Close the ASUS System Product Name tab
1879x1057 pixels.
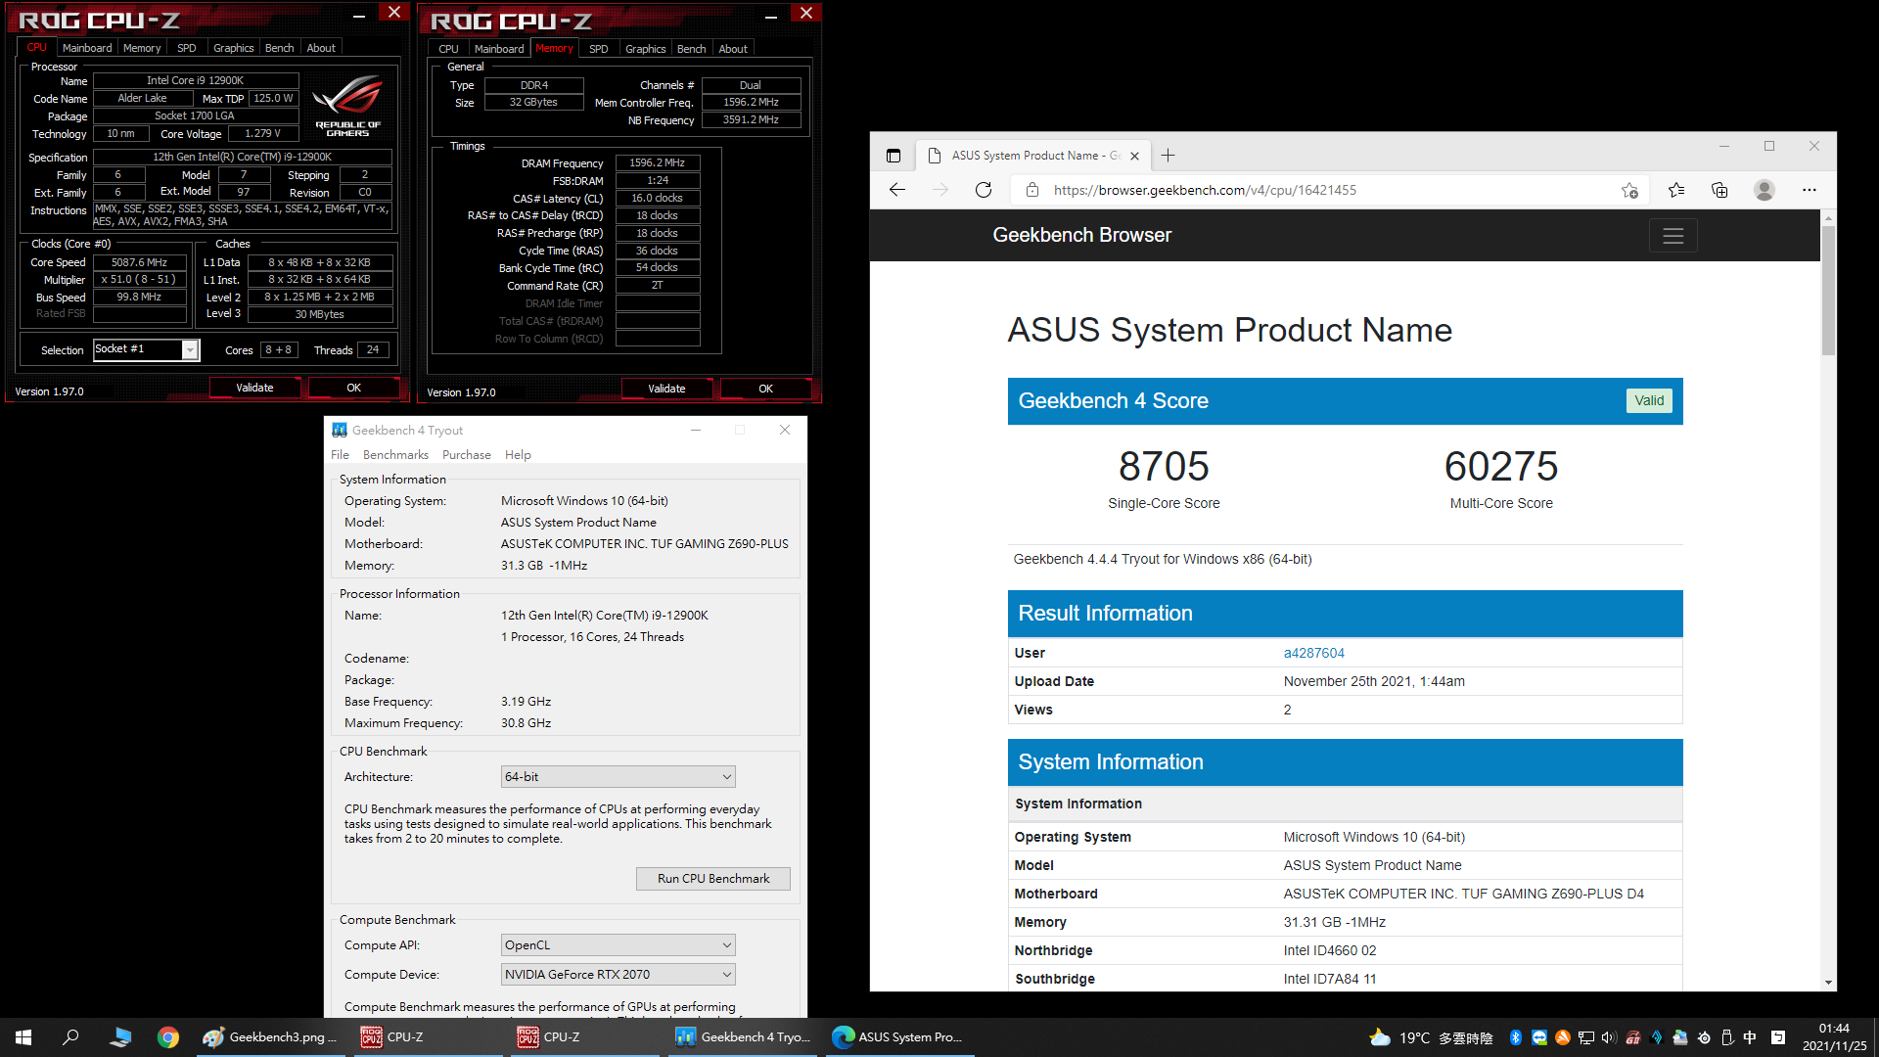coord(1135,156)
